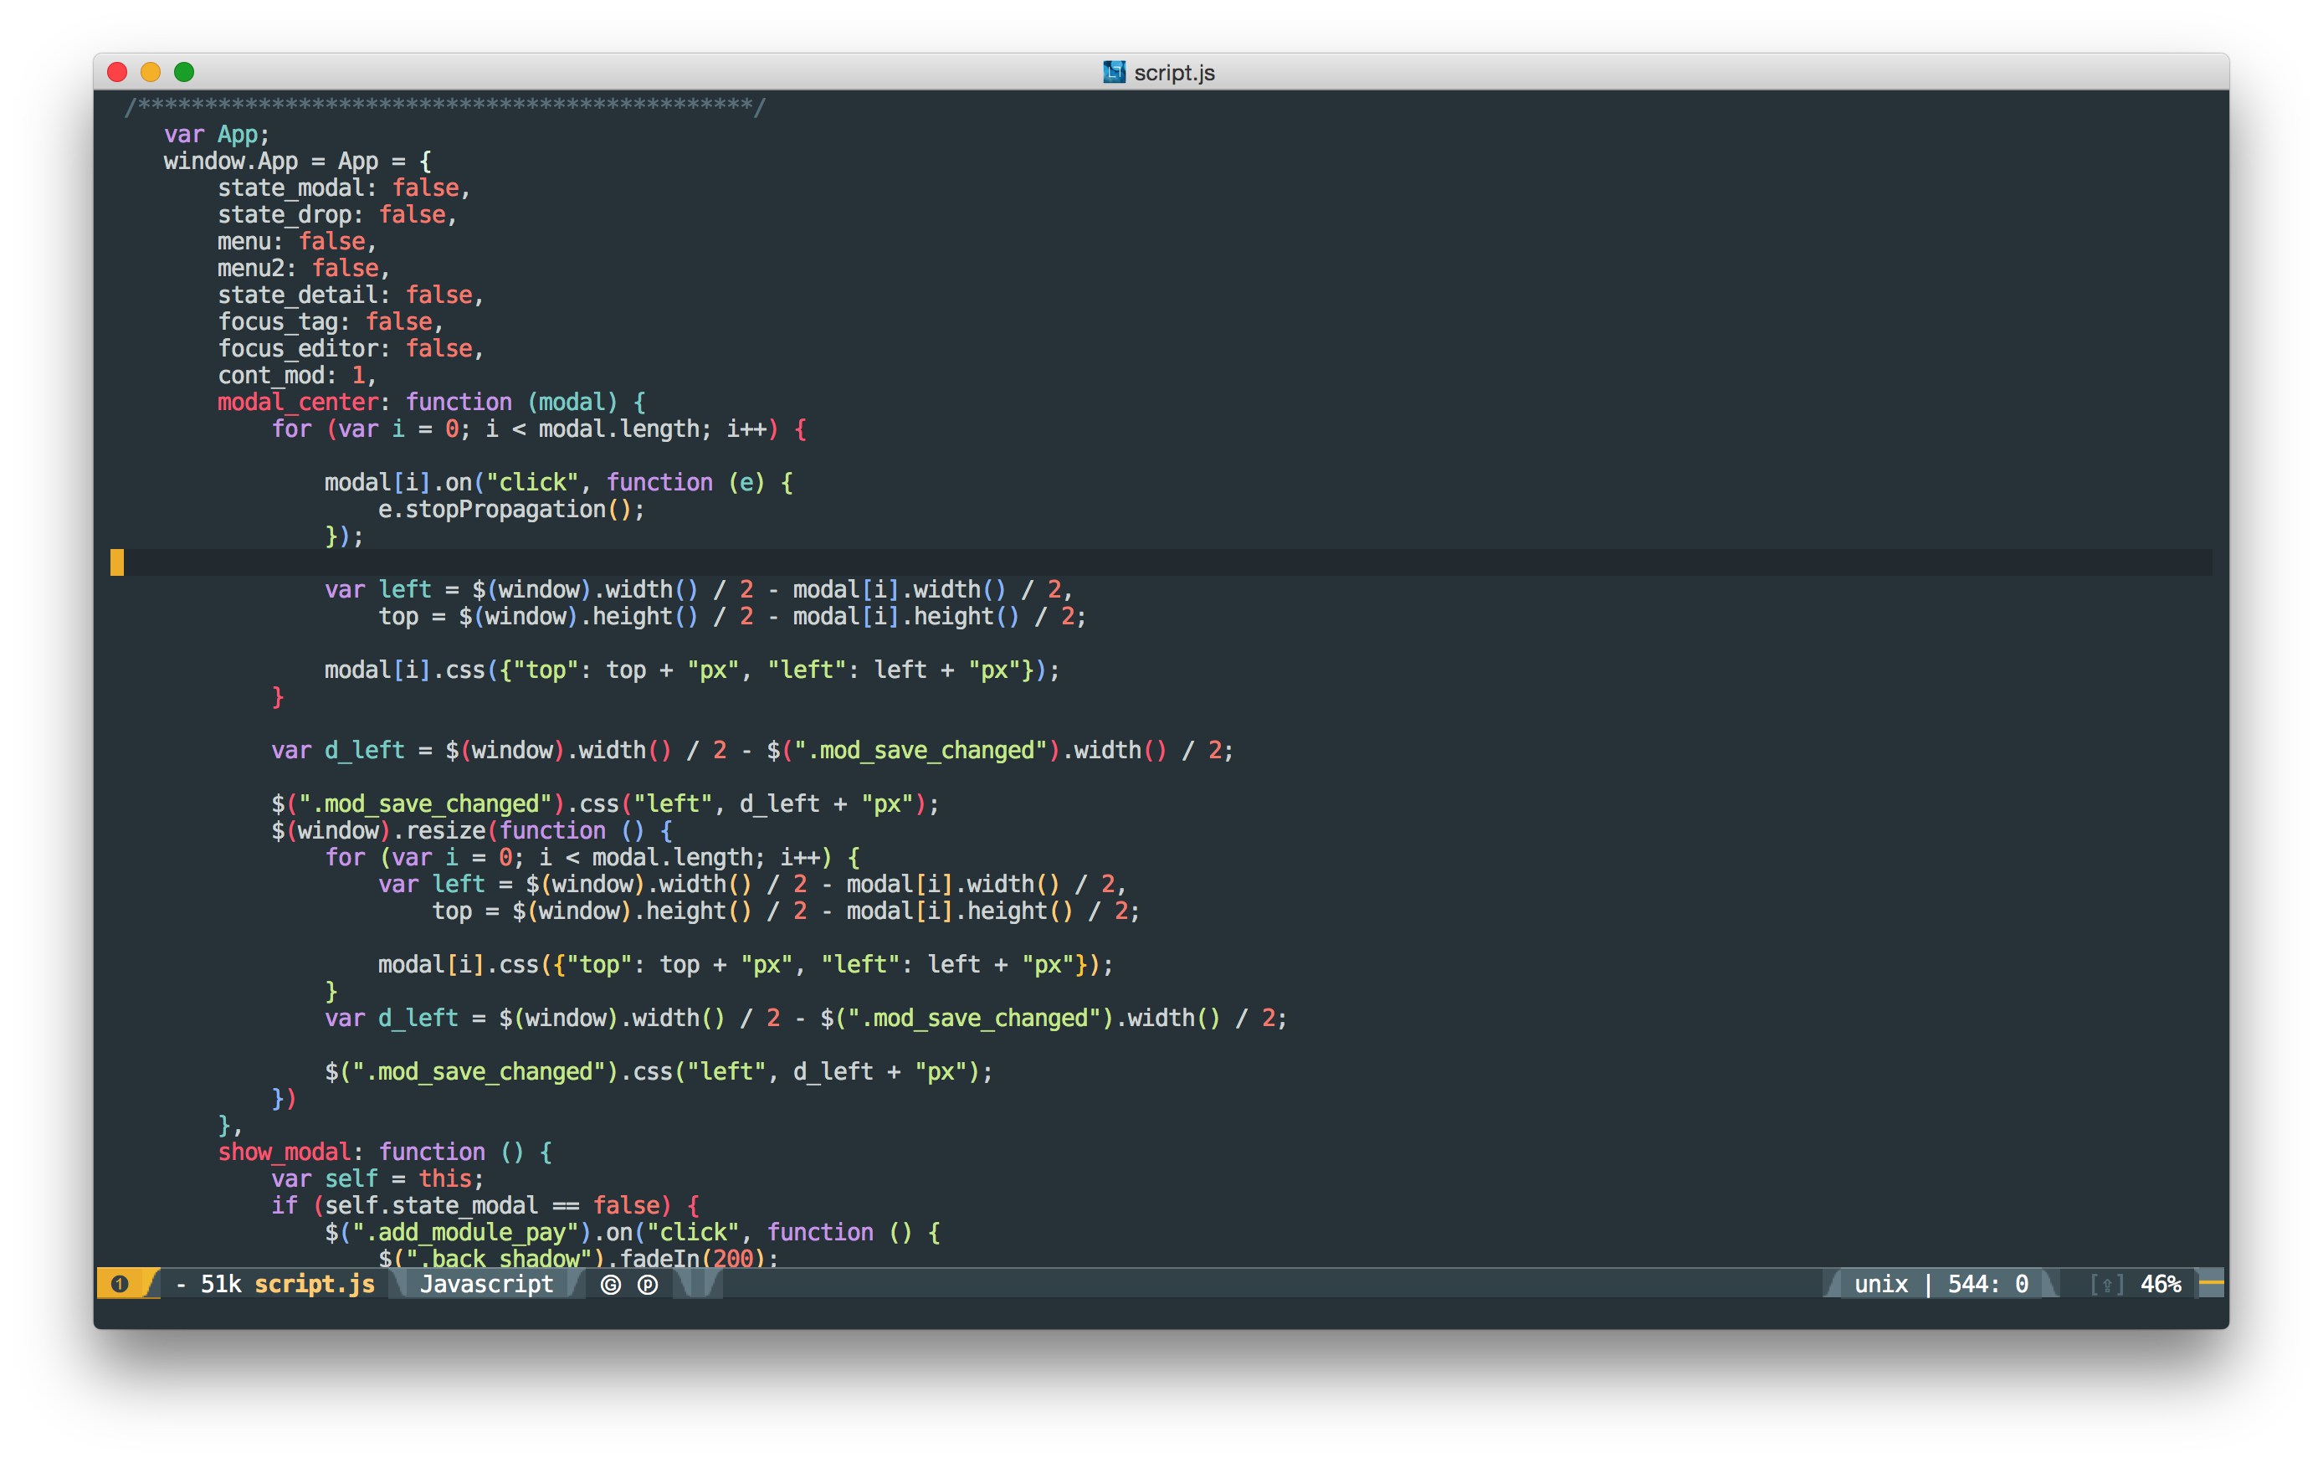The width and height of the screenshot is (2323, 1463).
Task: Close the script.js window with red button
Action: [x=118, y=72]
